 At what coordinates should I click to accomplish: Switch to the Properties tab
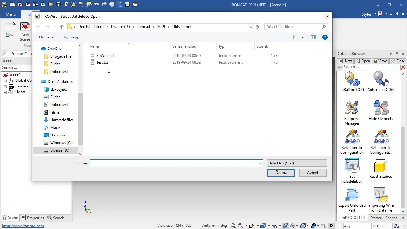tap(32, 218)
